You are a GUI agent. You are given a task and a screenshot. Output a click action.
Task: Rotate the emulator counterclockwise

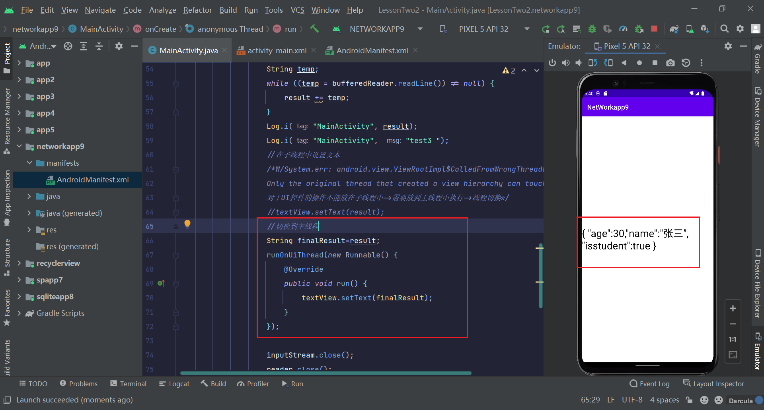592,63
